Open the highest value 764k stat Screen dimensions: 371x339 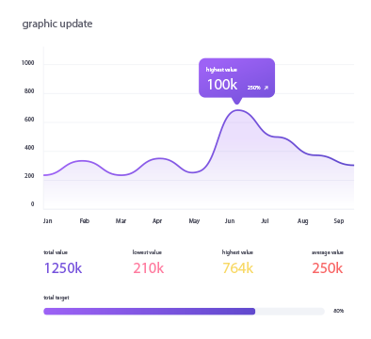point(237,268)
